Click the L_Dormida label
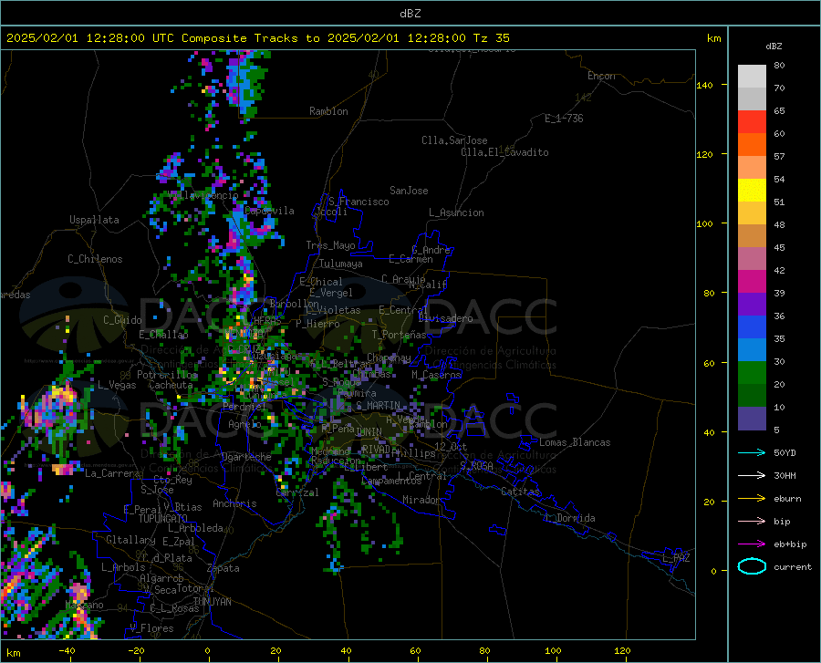 click(x=569, y=518)
